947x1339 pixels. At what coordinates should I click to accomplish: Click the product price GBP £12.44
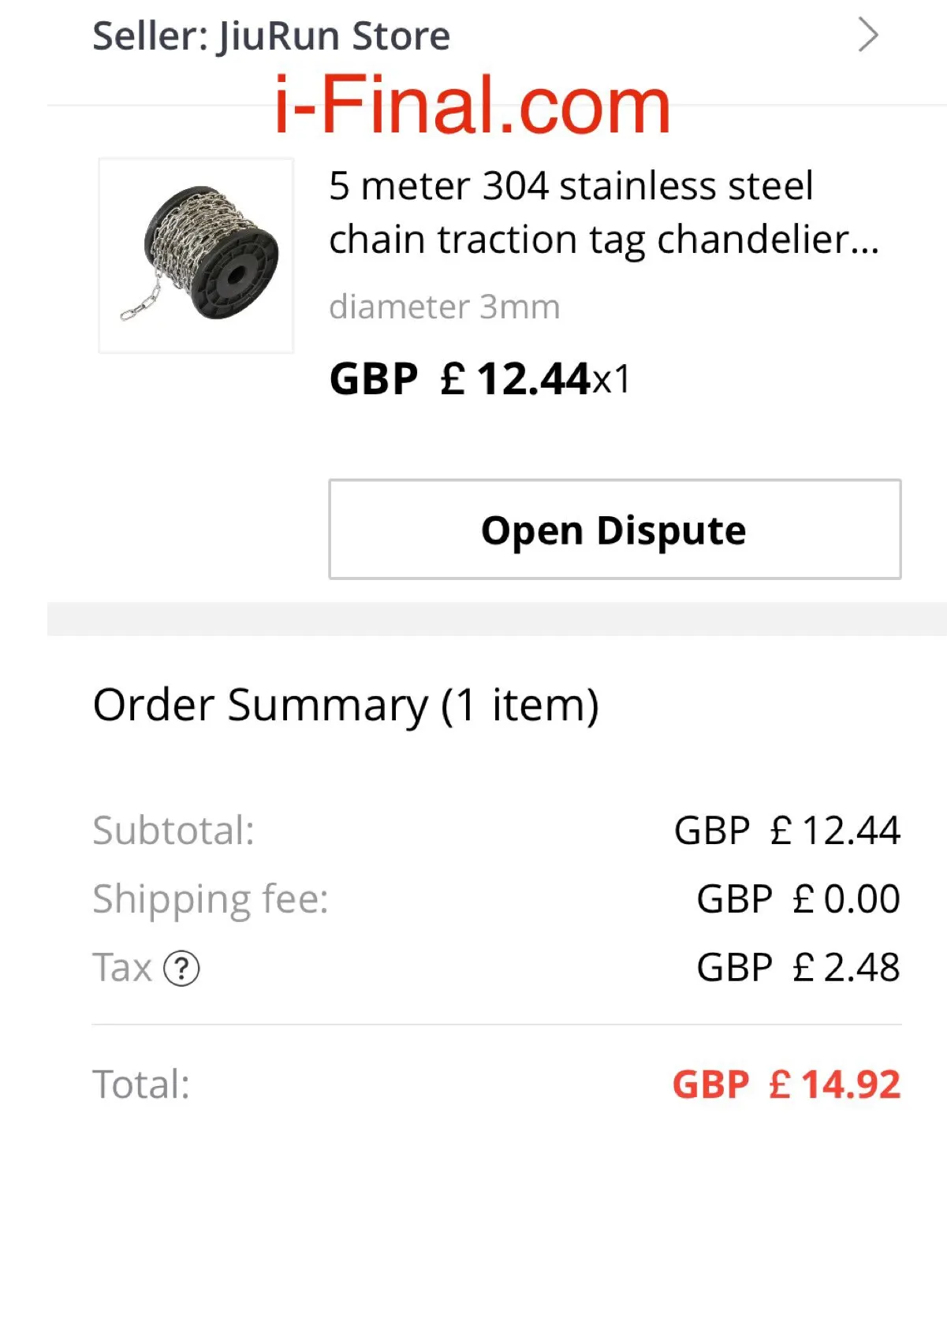click(x=460, y=379)
